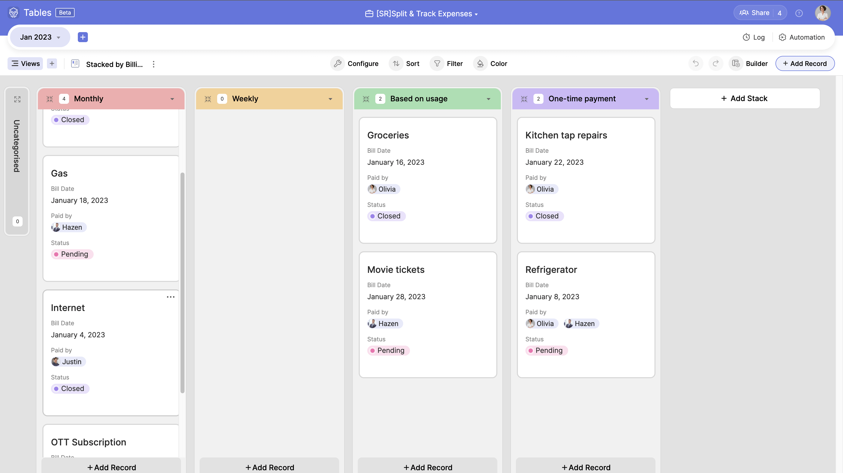
Task: Click the Pending status tag on Gas card
Action: pos(72,254)
